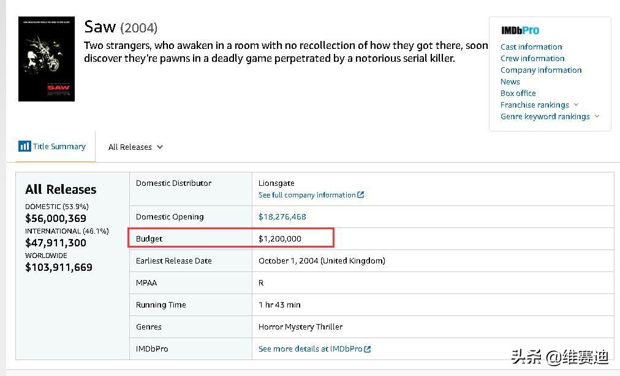Open the Saw movie poster thumbnail

click(47, 59)
